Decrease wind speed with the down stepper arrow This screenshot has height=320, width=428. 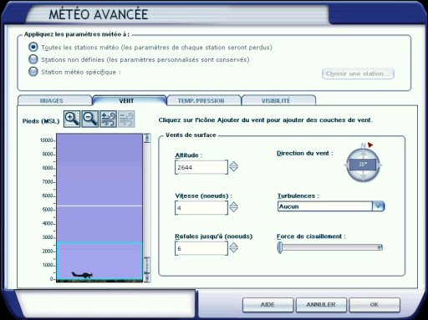(233, 210)
